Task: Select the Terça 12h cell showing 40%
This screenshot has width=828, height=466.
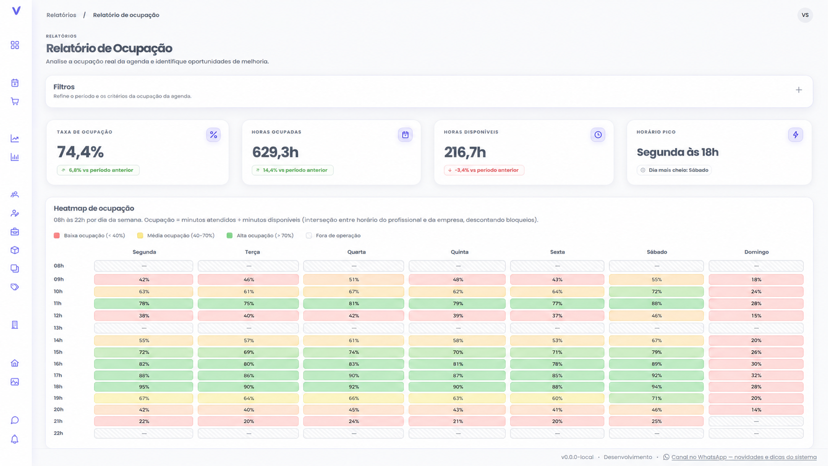Action: click(248, 315)
